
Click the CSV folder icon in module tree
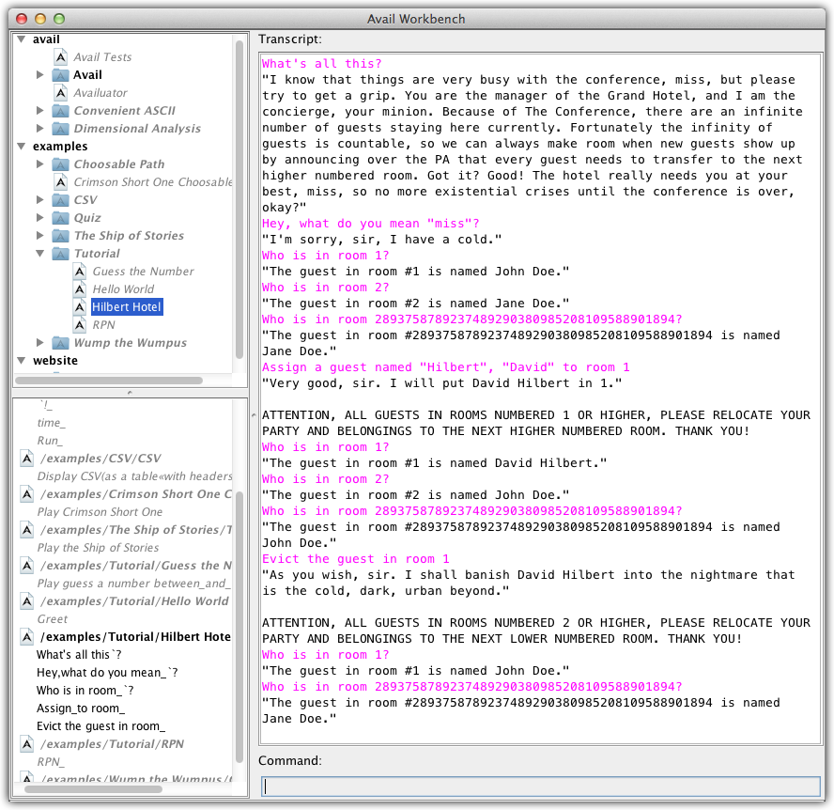(x=61, y=200)
